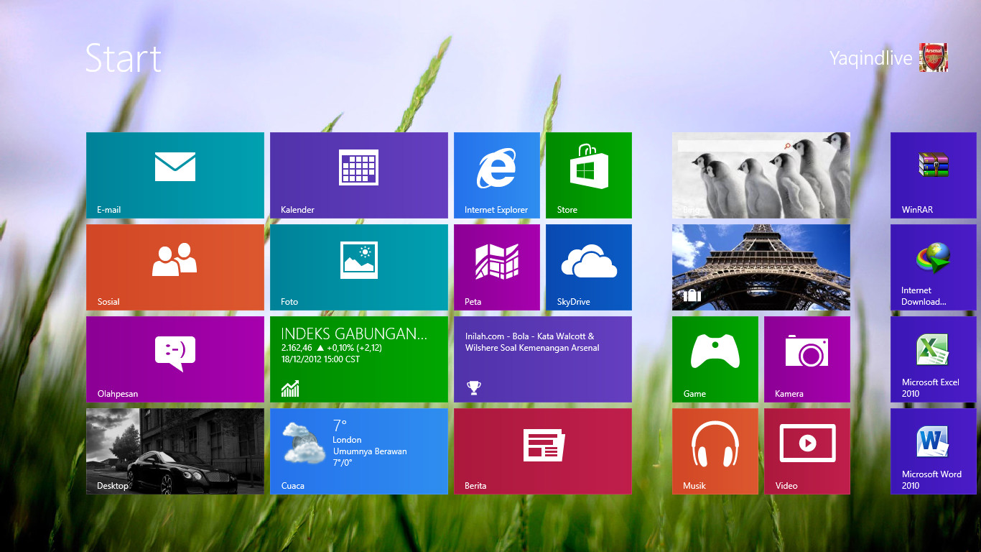This screenshot has width=981, height=552.
Task: Launch the Musik app
Action: pos(715,451)
